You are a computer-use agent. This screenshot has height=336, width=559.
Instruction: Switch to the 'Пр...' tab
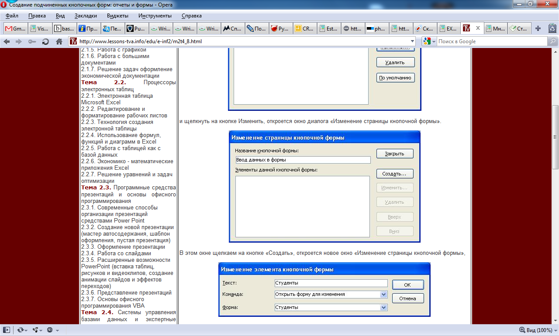[89, 29]
